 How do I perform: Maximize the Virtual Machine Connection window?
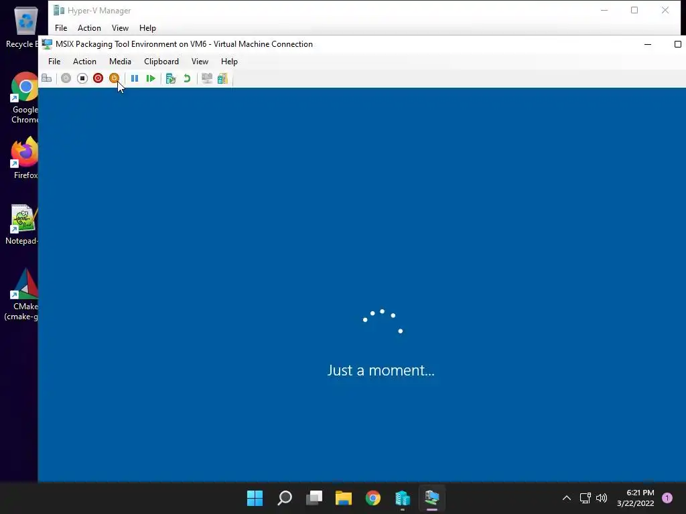[678, 44]
